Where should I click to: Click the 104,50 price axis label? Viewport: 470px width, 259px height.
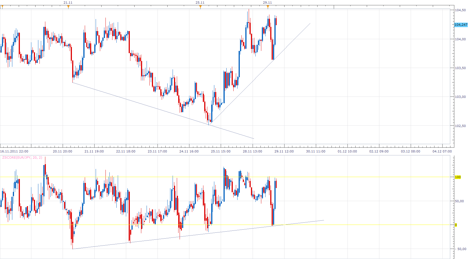pyautogui.click(x=460, y=10)
